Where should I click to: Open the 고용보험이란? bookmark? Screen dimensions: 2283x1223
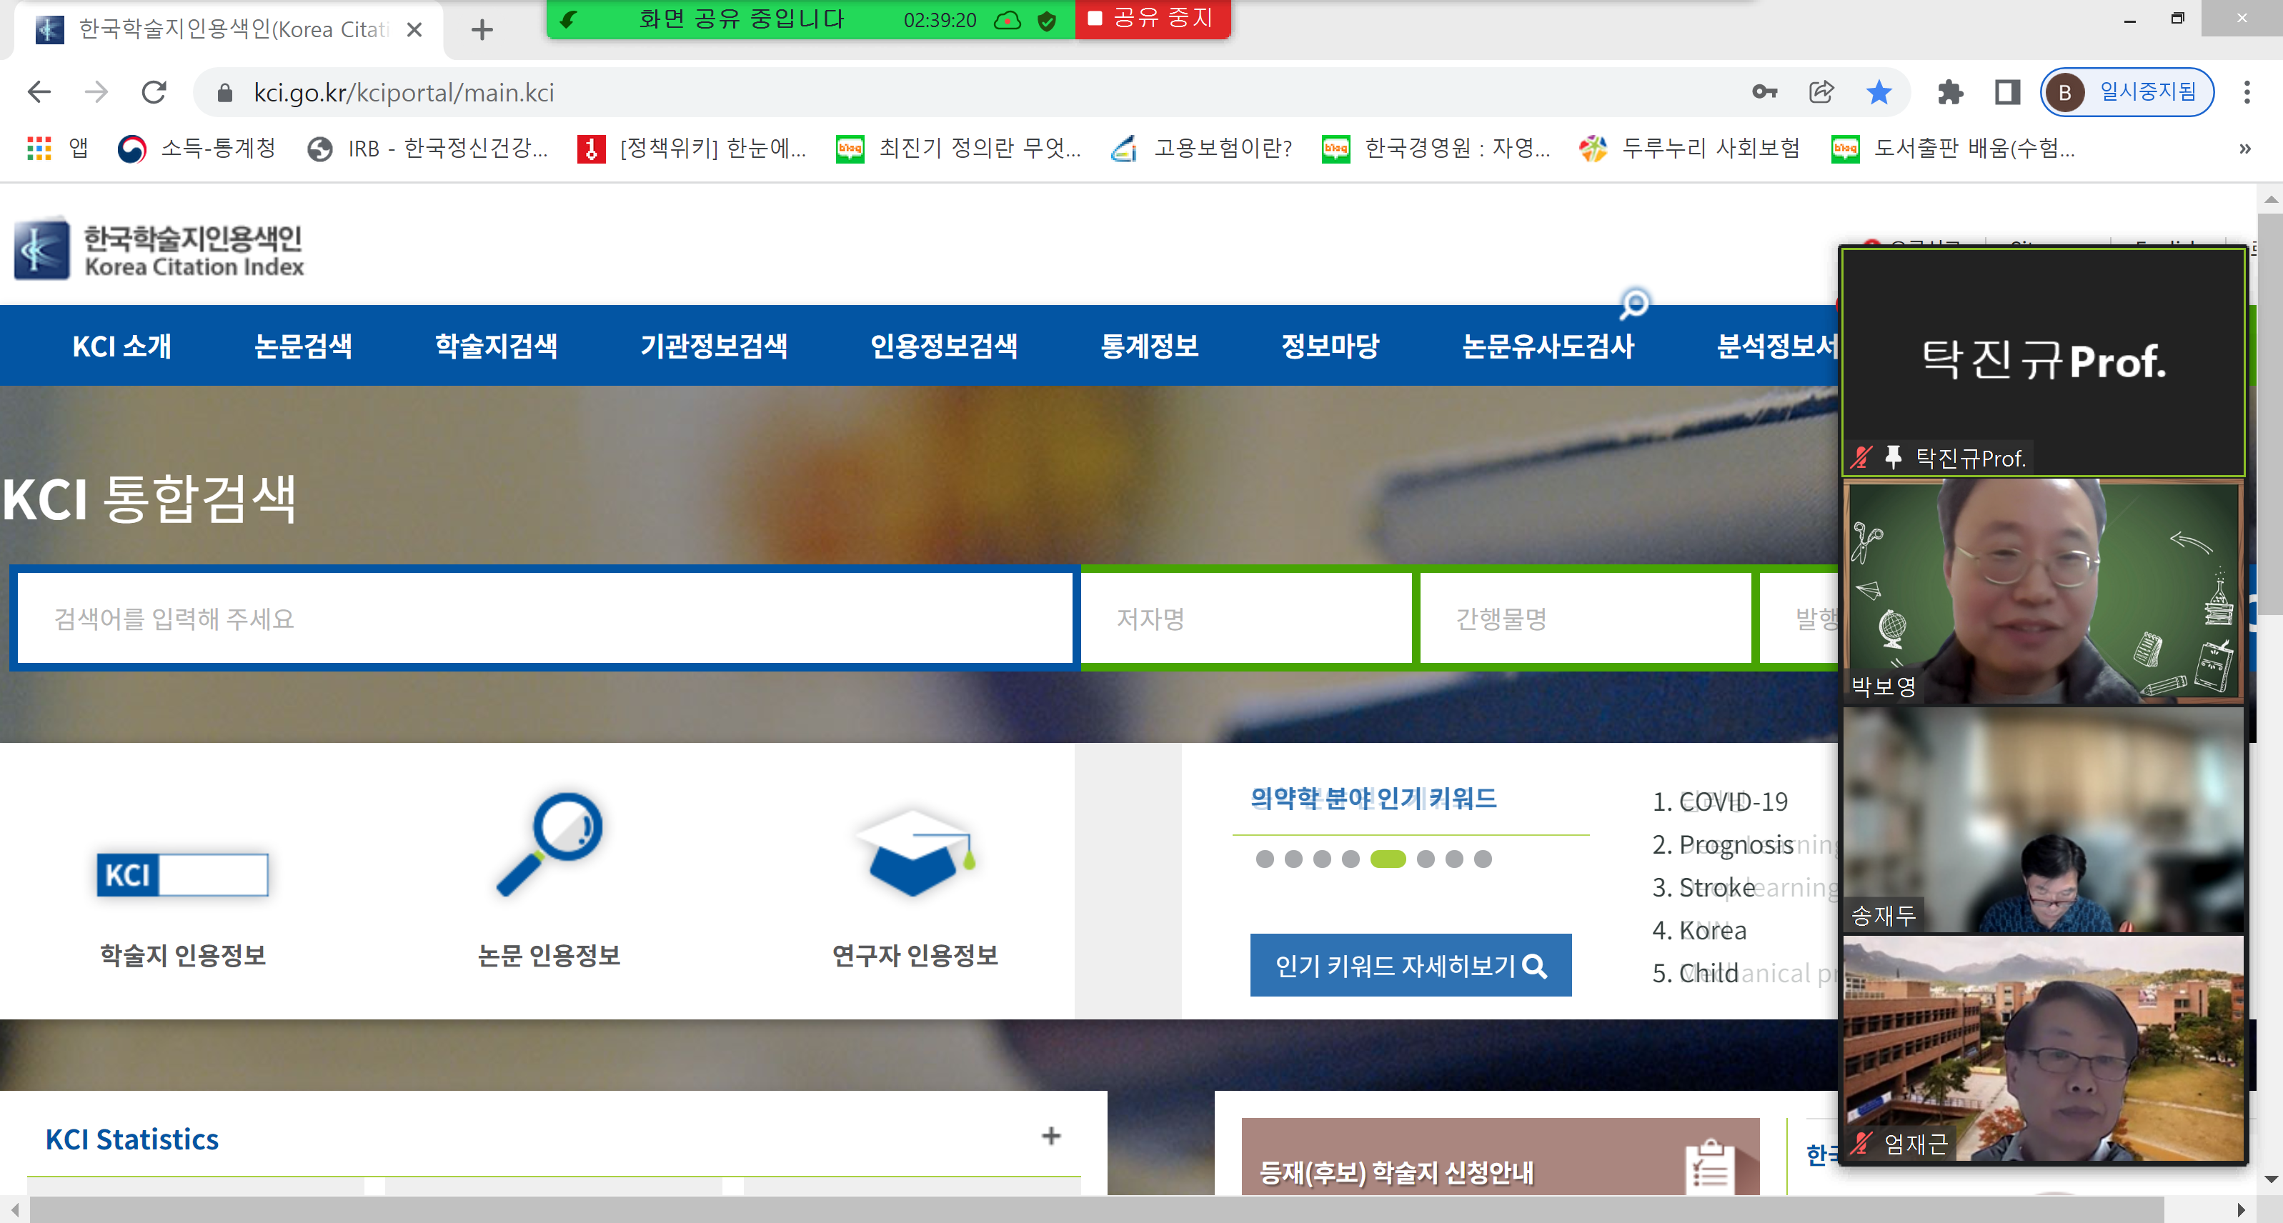pyautogui.click(x=1202, y=148)
